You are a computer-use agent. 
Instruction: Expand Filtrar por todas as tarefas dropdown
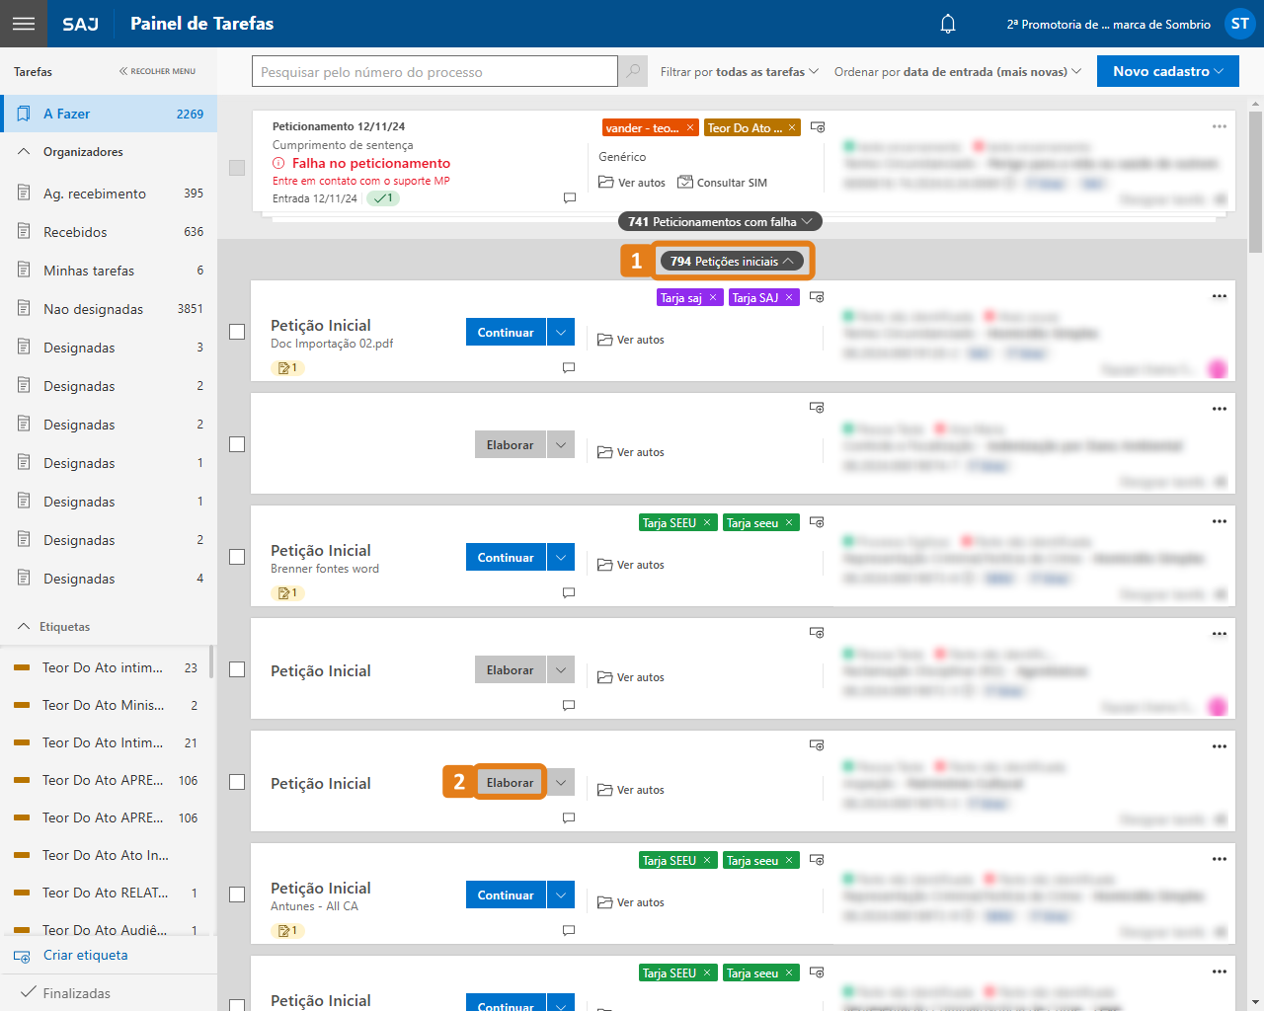[x=739, y=72]
